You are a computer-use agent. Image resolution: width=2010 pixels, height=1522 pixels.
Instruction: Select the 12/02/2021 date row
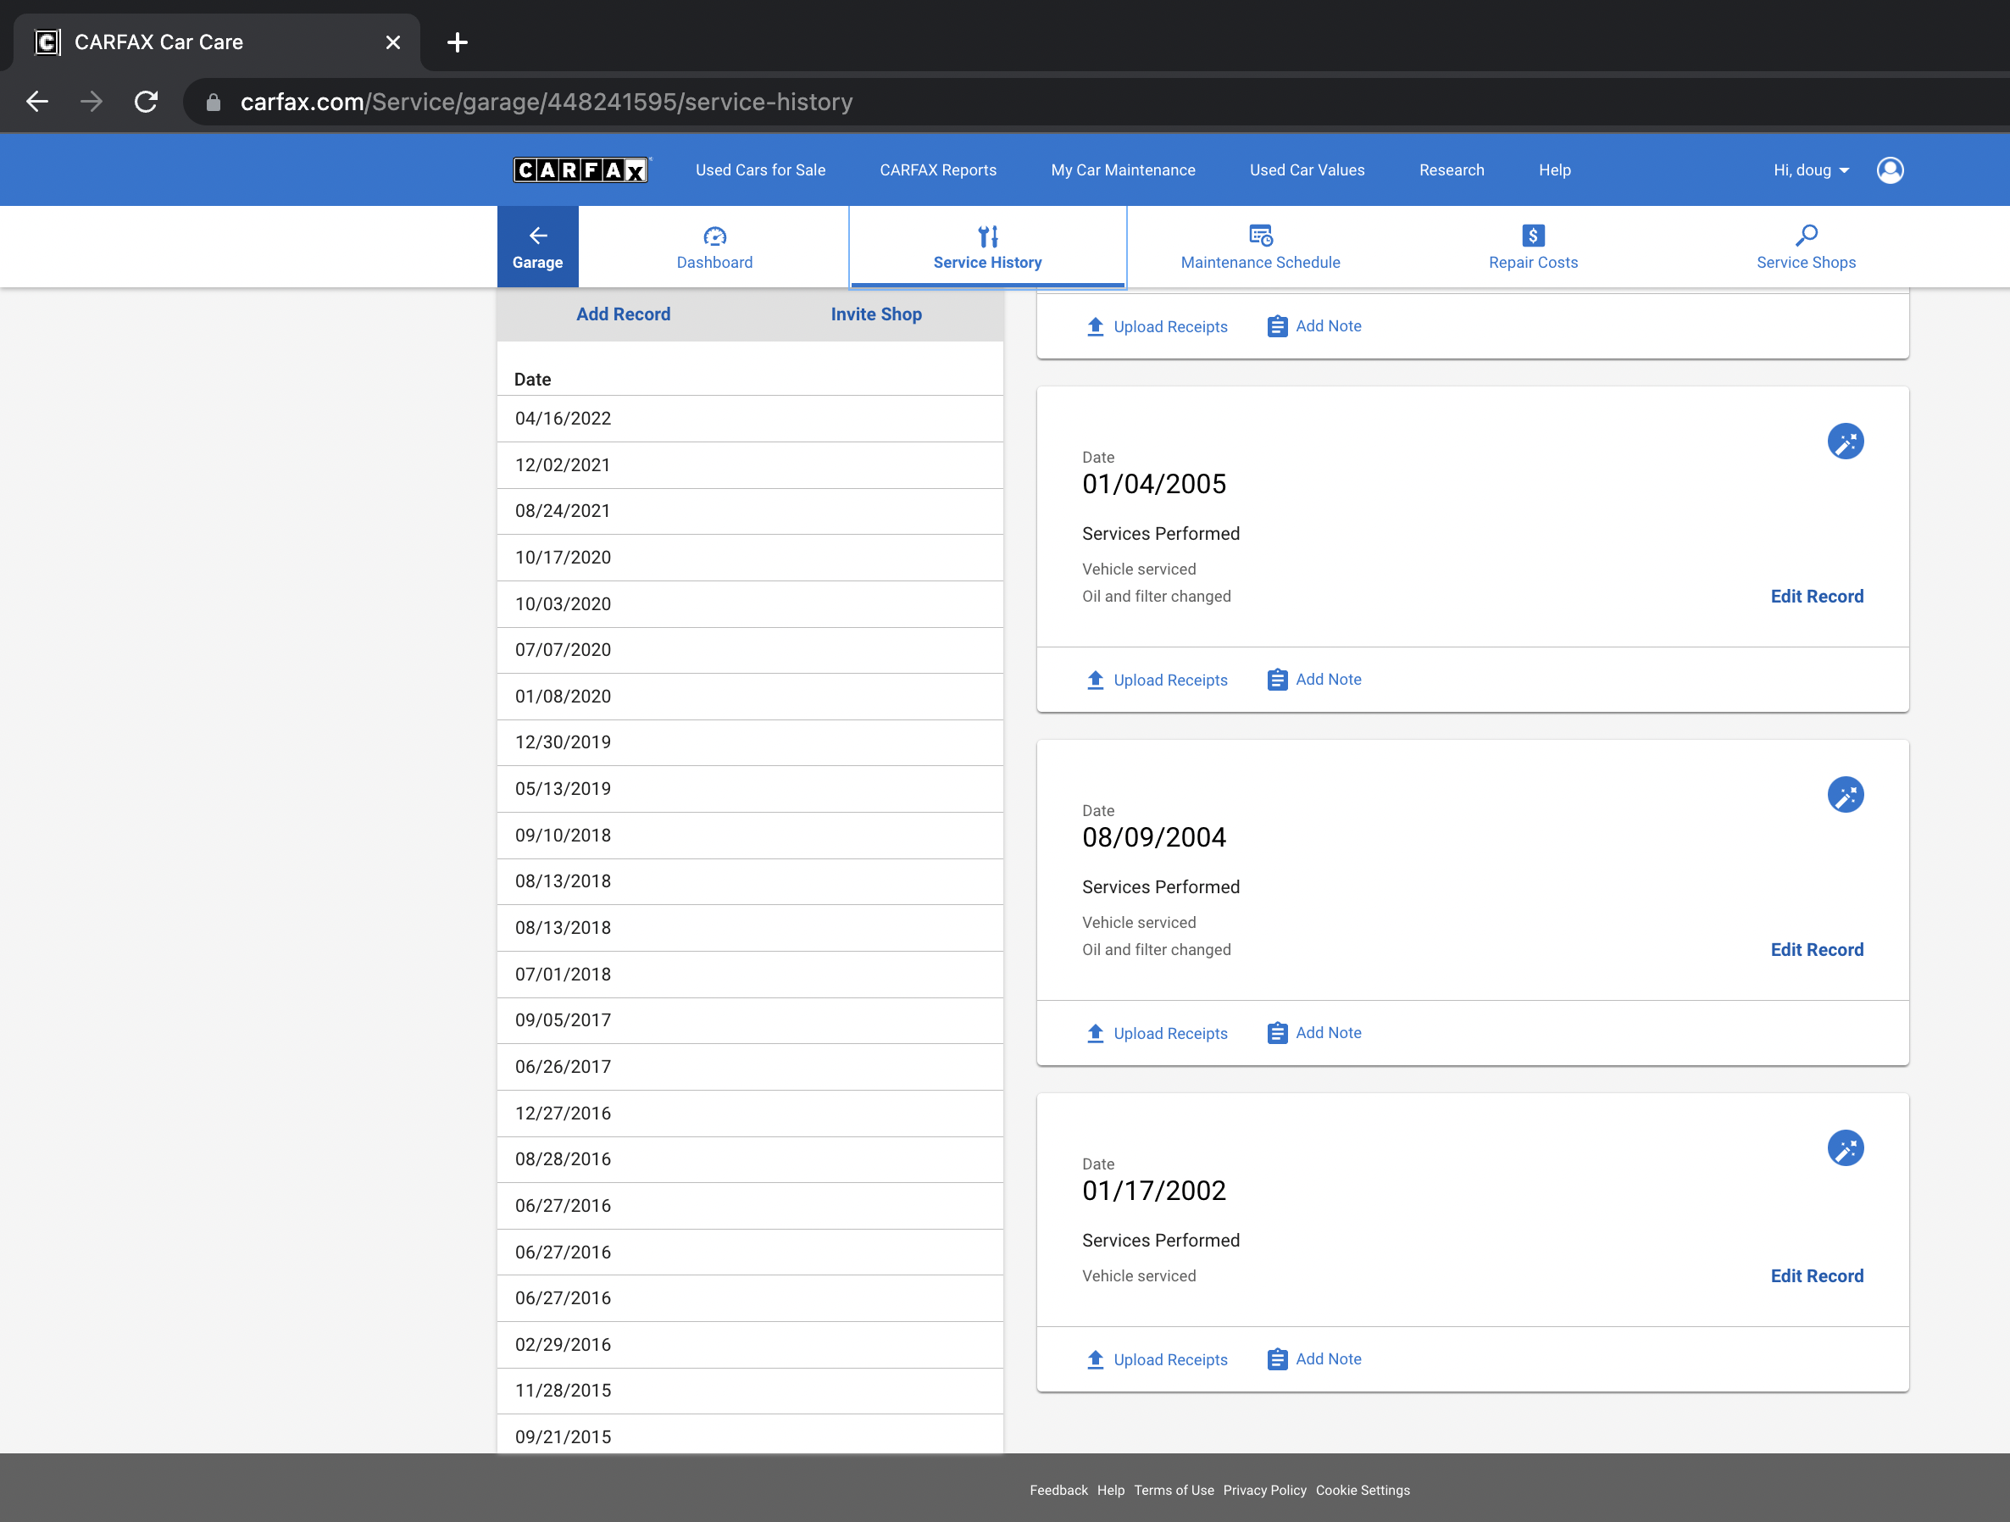tap(751, 465)
